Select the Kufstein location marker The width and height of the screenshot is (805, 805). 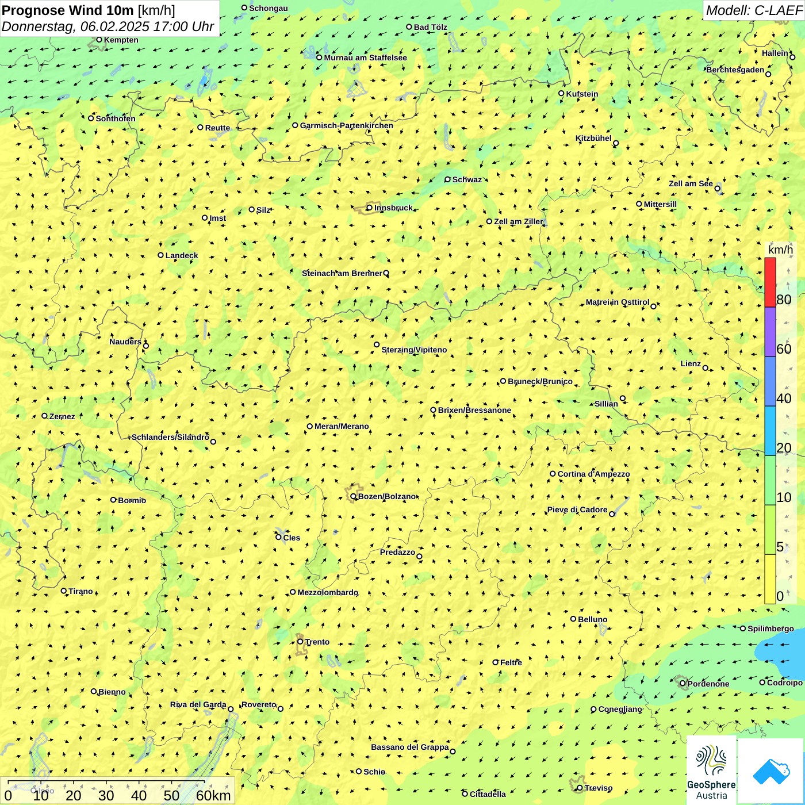coord(561,93)
